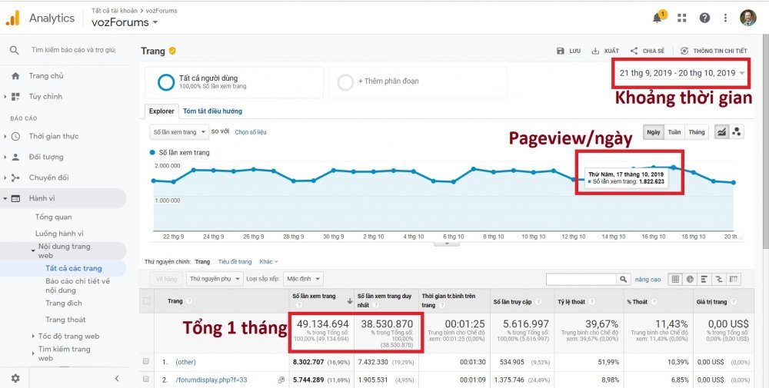The image size is (769, 388).
Task: Select the comparison view icon
Action: (719, 279)
